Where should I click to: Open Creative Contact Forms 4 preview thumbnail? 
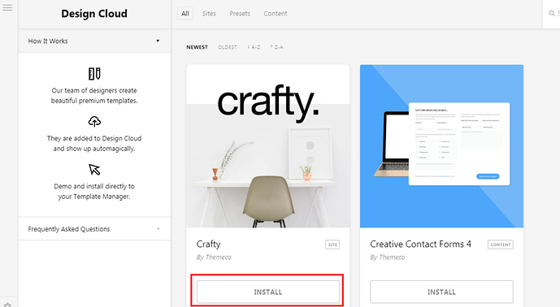pos(441,146)
